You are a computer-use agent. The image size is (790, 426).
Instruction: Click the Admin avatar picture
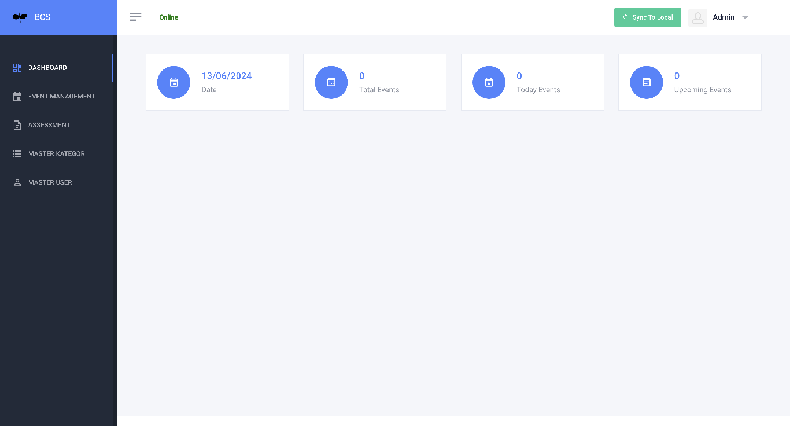tap(698, 17)
